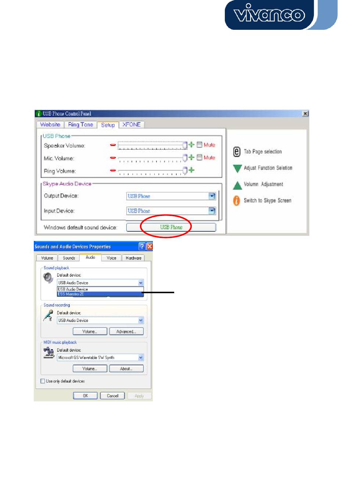Click the Switch to Skype Screen icon

click(x=237, y=201)
